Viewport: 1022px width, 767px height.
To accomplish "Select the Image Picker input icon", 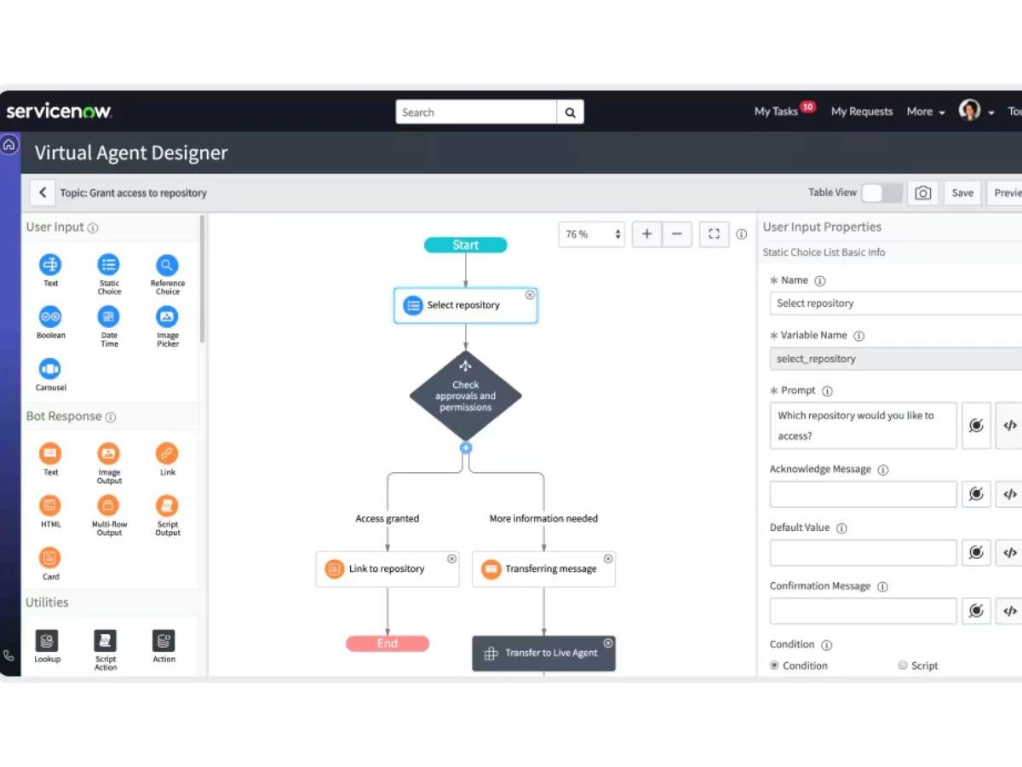I will point(167,317).
